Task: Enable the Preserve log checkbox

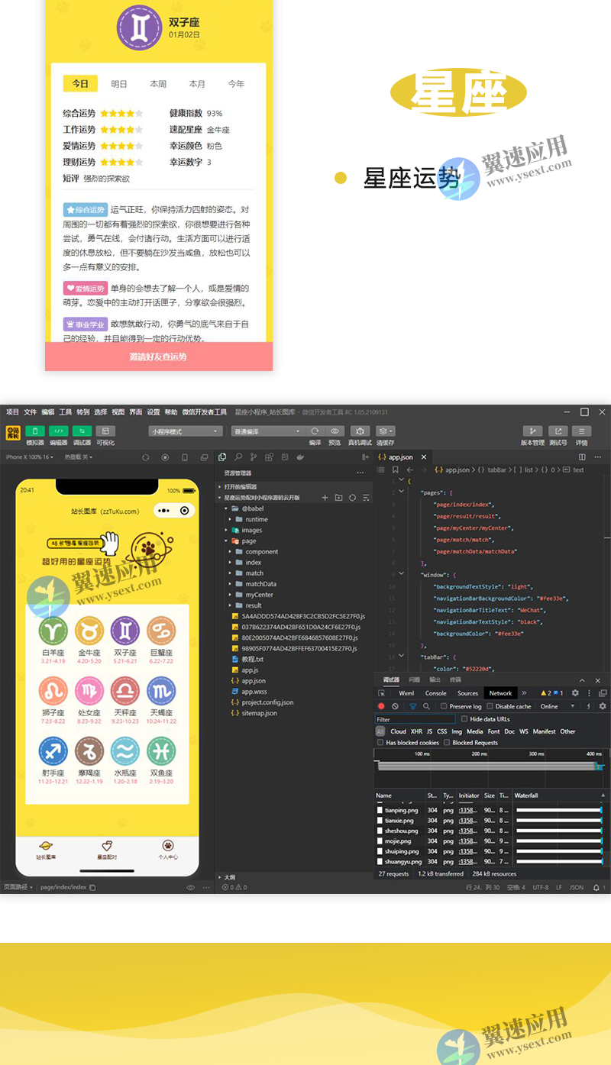Action: pyautogui.click(x=443, y=706)
